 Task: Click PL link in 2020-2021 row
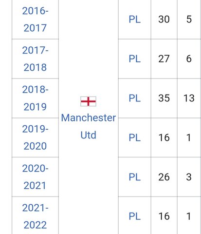135,177
